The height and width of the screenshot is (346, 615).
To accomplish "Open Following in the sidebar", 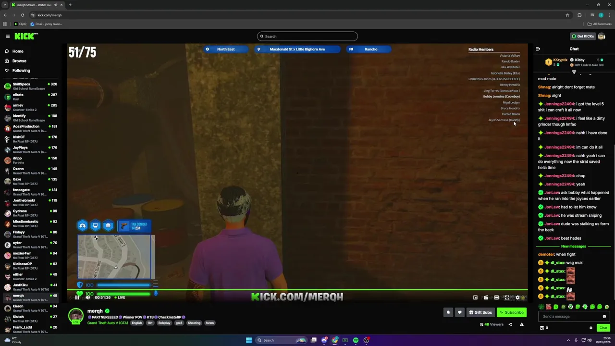I will click(x=21, y=70).
